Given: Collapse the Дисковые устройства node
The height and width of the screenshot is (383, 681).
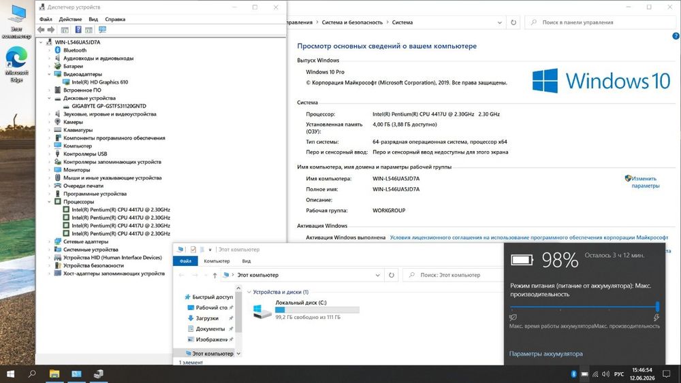Looking at the screenshot, I should click(x=49, y=98).
